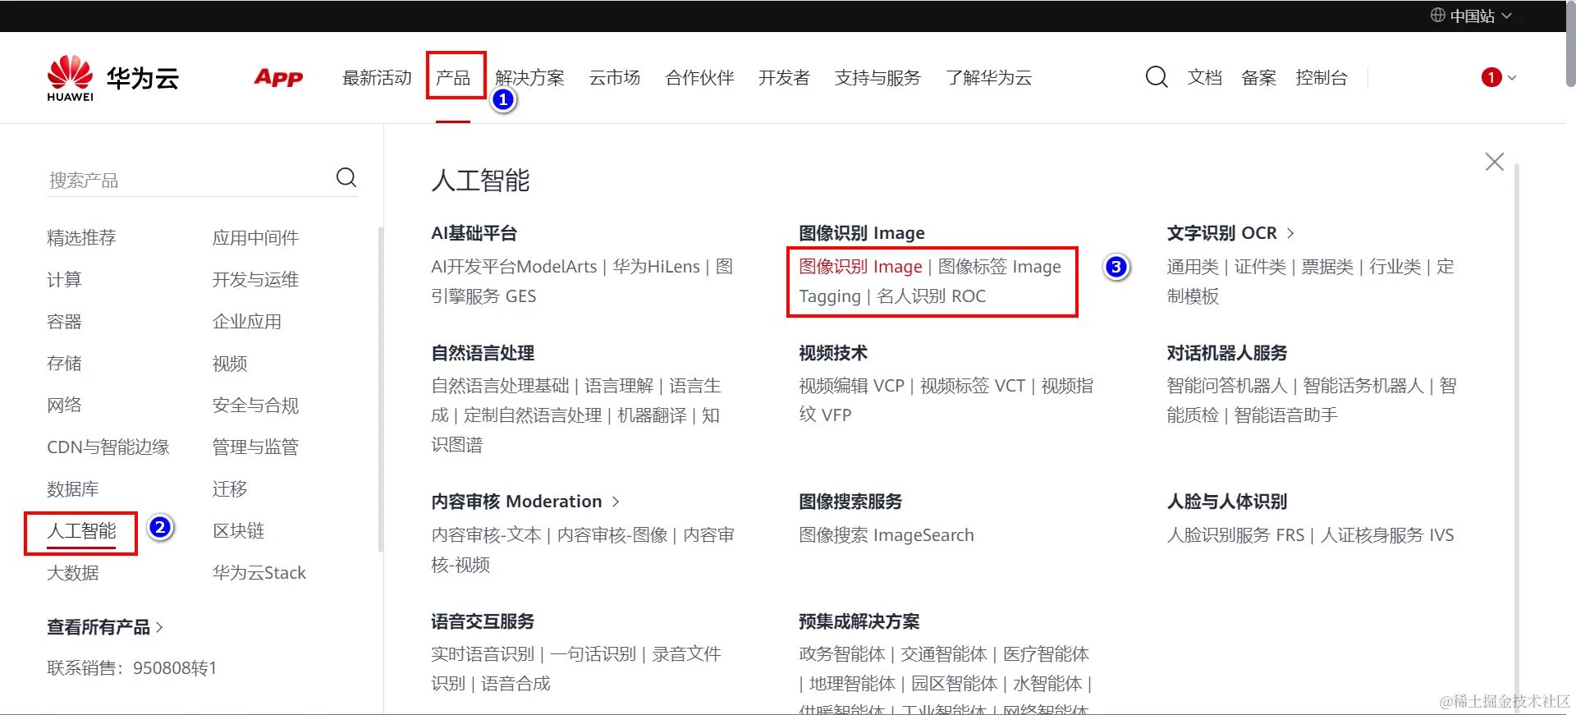Open the 开发者 menu

click(x=784, y=78)
